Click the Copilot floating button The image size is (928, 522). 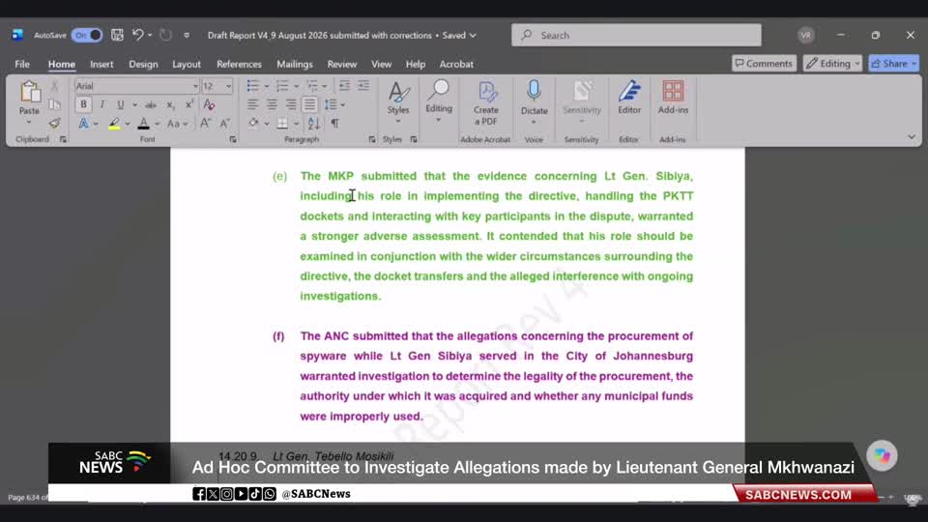882,455
